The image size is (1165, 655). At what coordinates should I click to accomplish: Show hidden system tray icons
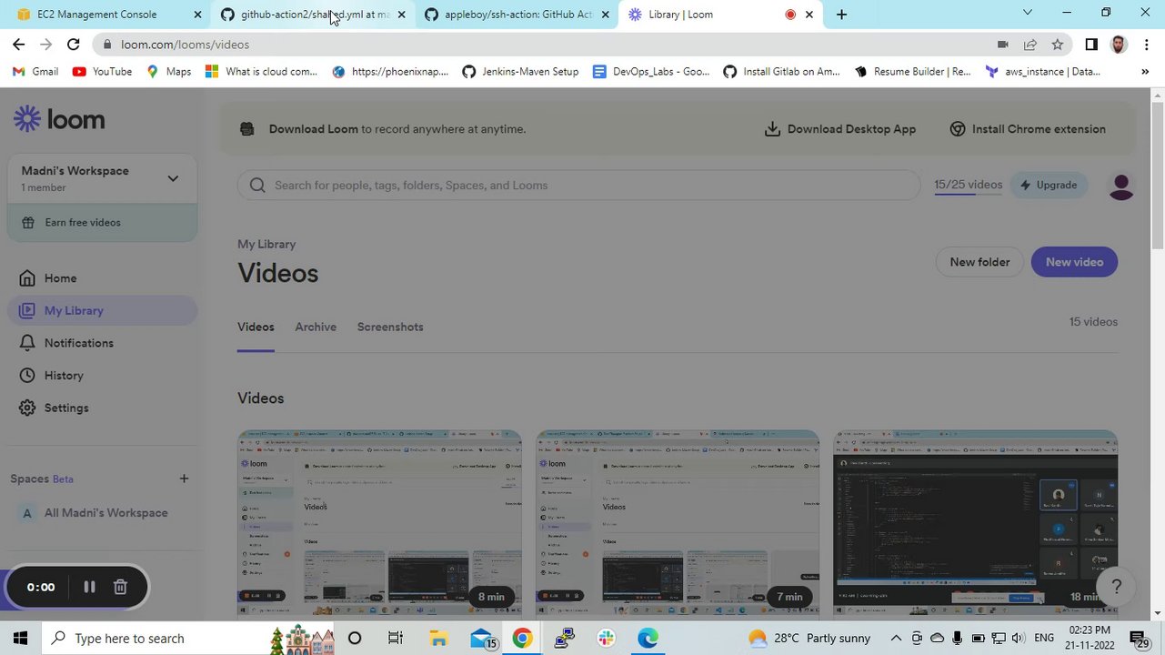pyautogui.click(x=896, y=639)
